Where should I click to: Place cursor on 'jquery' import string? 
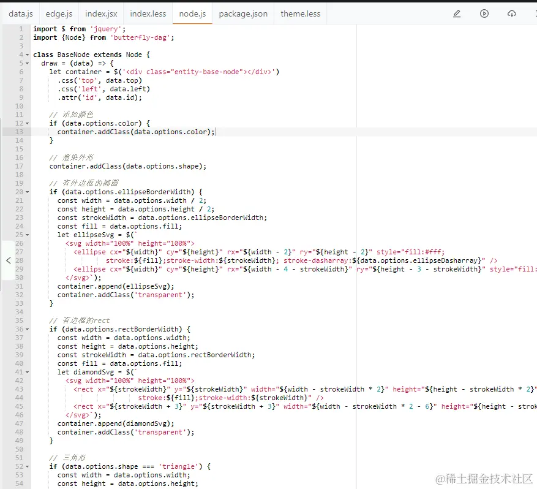[x=106, y=29]
